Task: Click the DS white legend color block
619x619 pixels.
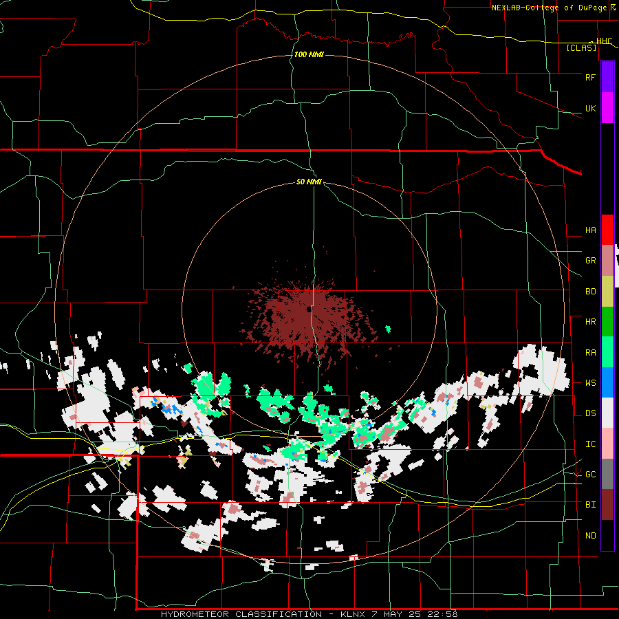Action: (607, 413)
